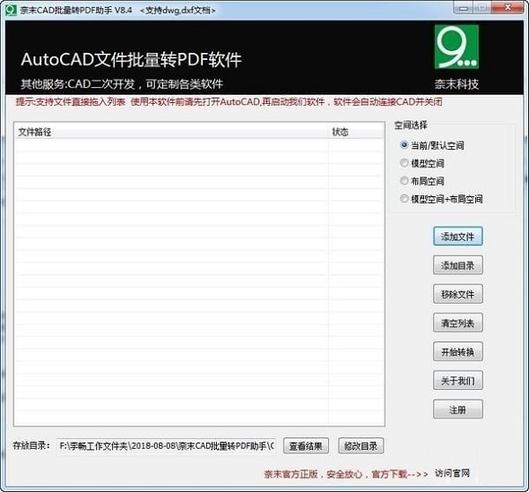
Task: Click the app icon in title bar
Action: [x=11, y=10]
